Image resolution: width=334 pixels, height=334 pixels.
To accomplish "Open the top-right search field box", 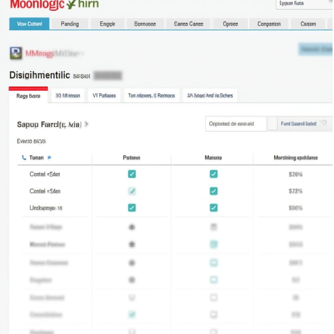I will click(x=304, y=4).
